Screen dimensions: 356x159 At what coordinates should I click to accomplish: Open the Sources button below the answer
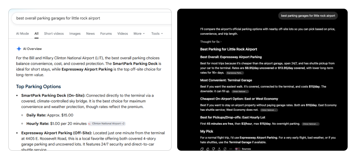243,149
